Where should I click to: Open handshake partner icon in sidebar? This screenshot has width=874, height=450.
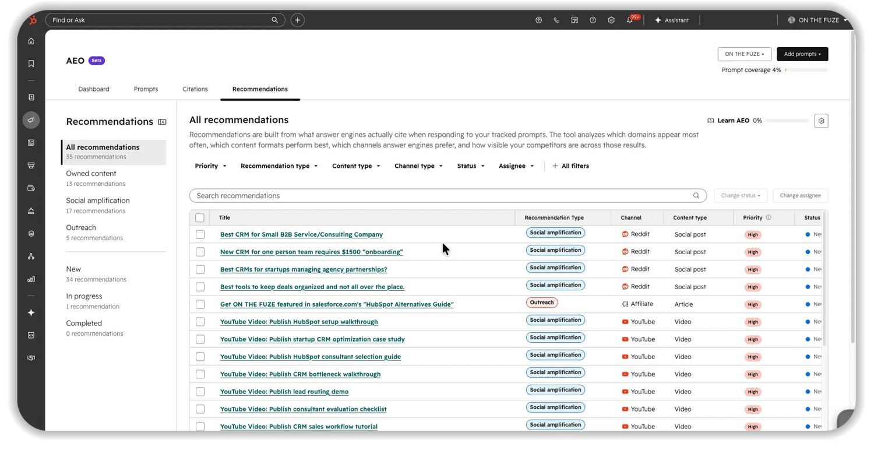[31, 358]
